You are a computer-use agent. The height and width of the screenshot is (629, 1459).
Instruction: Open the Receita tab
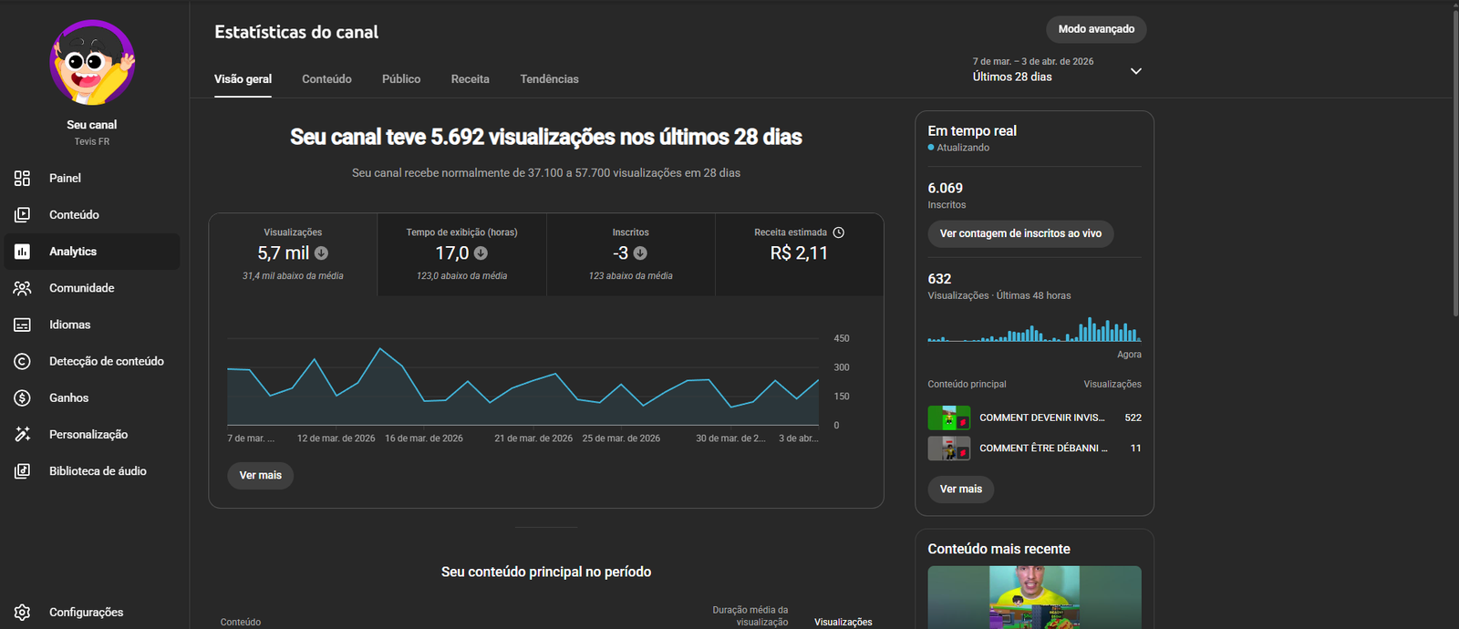470,79
